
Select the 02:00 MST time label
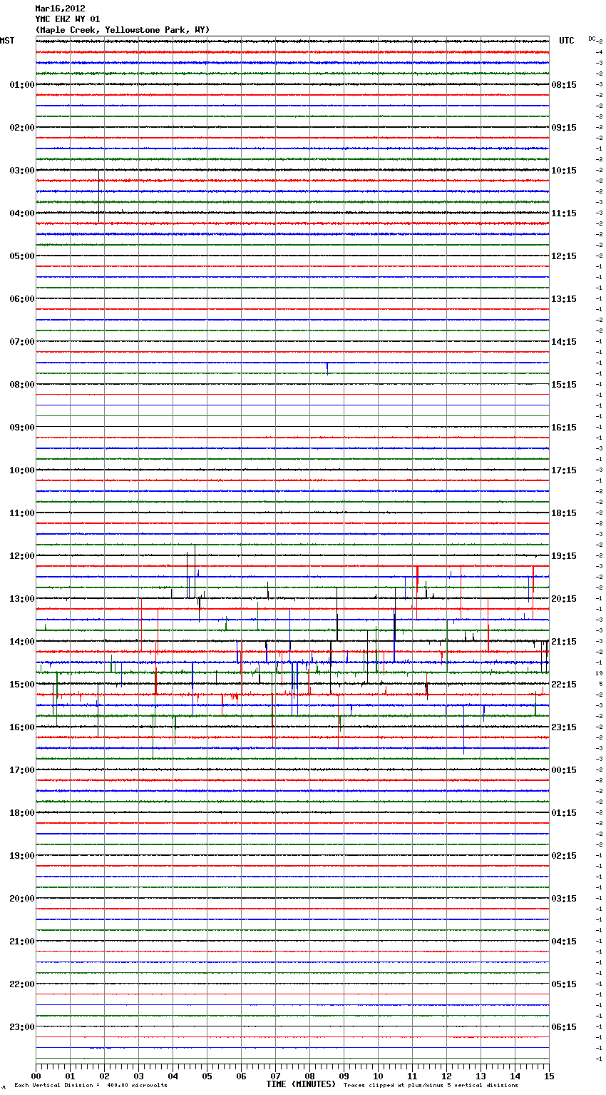click(21, 128)
